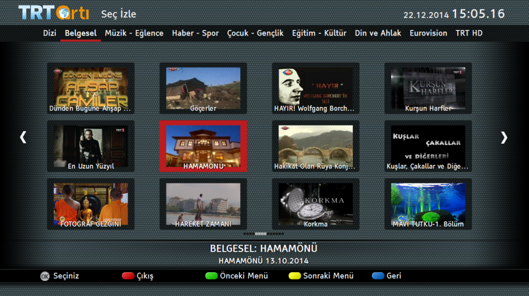Switch to the Müzik - Eğlence tab
Screen dimensions: 529x296
click(134, 33)
